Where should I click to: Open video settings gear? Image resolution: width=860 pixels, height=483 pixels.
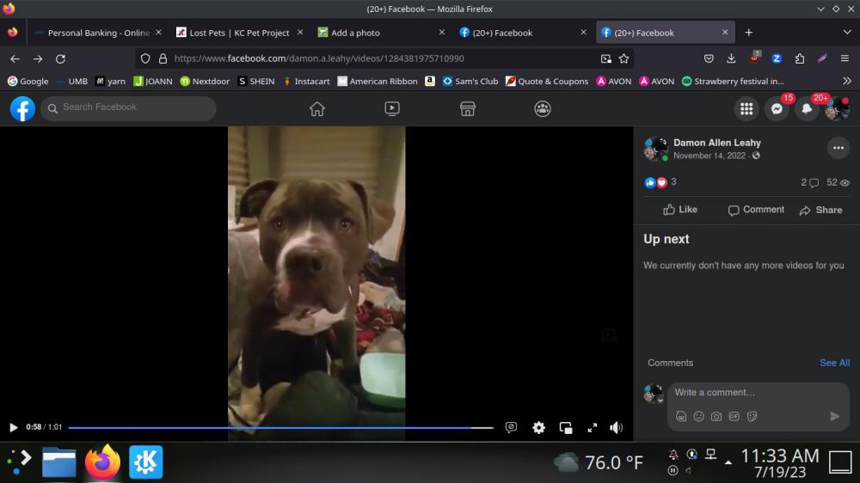click(x=538, y=427)
